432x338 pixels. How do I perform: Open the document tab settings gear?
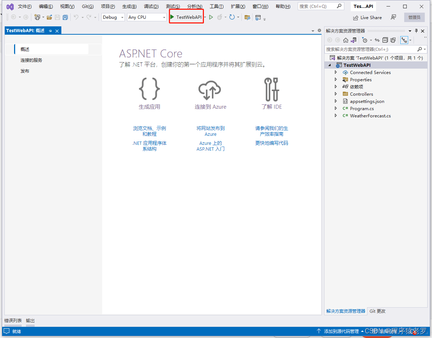319,31
